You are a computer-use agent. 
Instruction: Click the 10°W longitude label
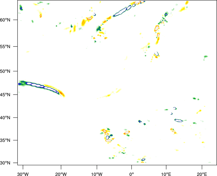click(x=97, y=174)
